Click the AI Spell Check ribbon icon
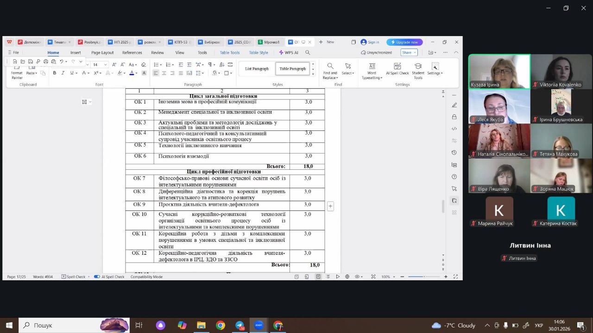593x333 pixels. (397, 69)
